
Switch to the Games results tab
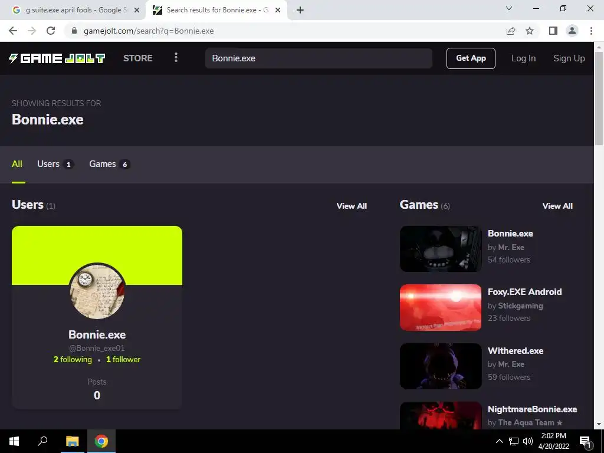coord(109,164)
